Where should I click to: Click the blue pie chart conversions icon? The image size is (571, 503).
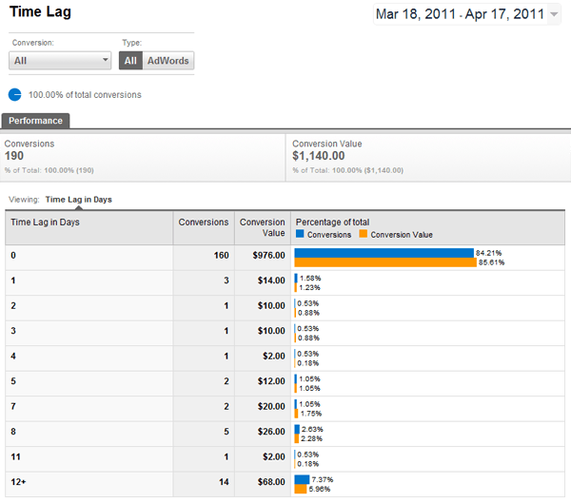[x=15, y=95]
